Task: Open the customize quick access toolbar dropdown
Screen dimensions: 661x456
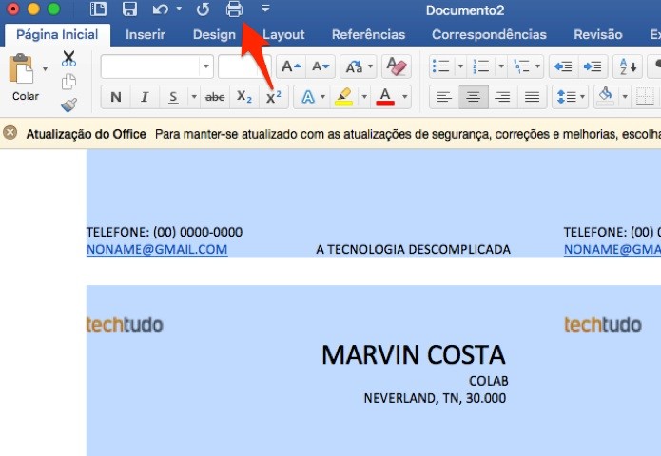Action: pyautogui.click(x=265, y=9)
